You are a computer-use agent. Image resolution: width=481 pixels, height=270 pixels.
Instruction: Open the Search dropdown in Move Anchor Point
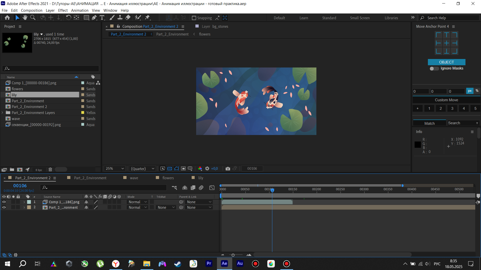(x=463, y=123)
